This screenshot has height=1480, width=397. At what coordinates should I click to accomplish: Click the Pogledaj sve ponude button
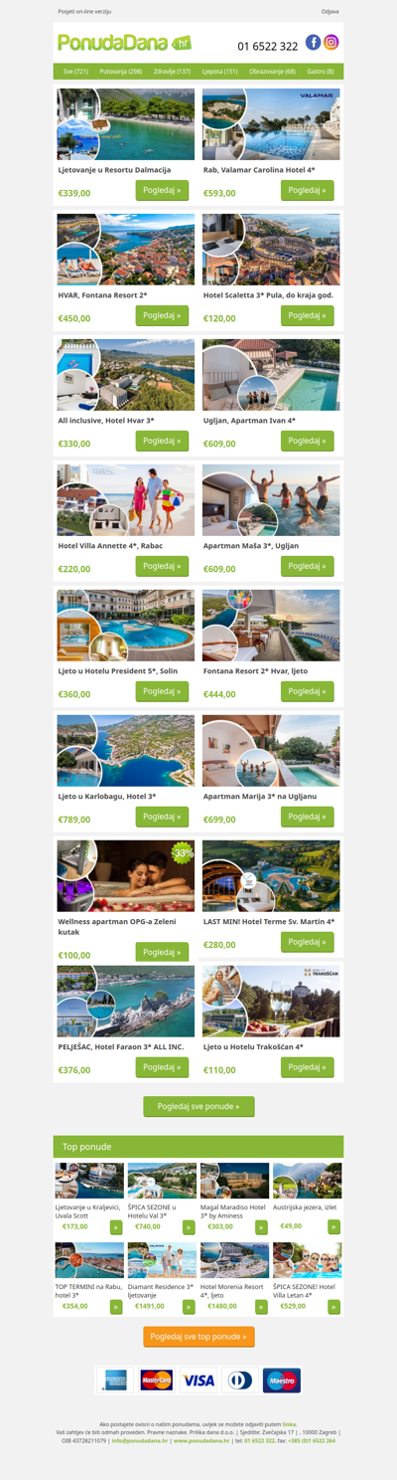tap(198, 1106)
